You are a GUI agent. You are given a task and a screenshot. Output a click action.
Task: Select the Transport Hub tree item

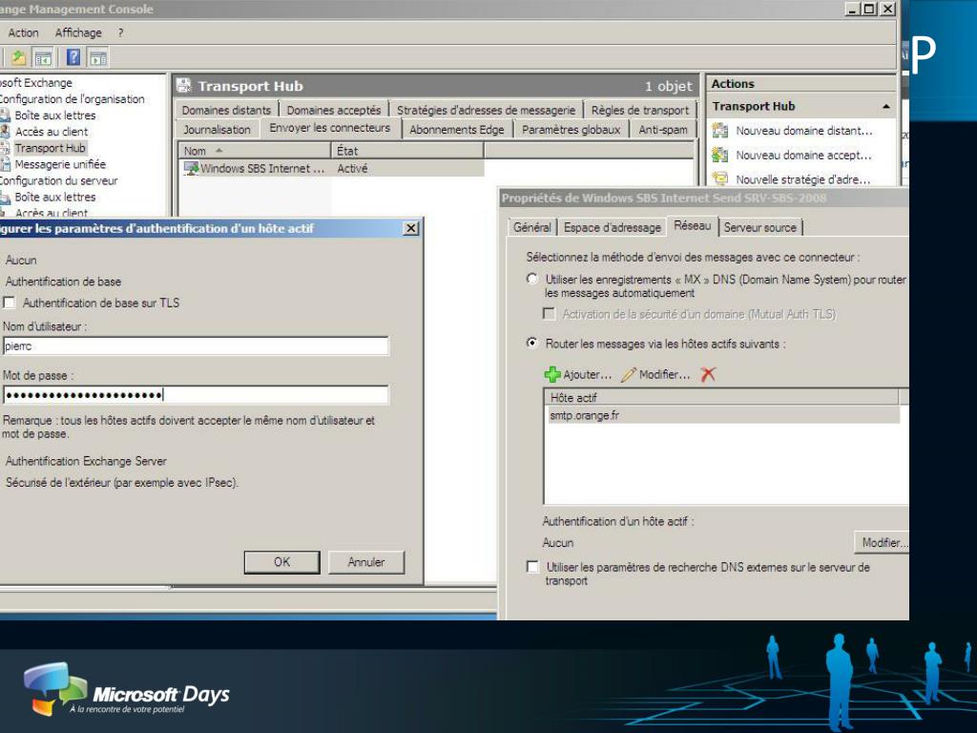click(x=50, y=148)
